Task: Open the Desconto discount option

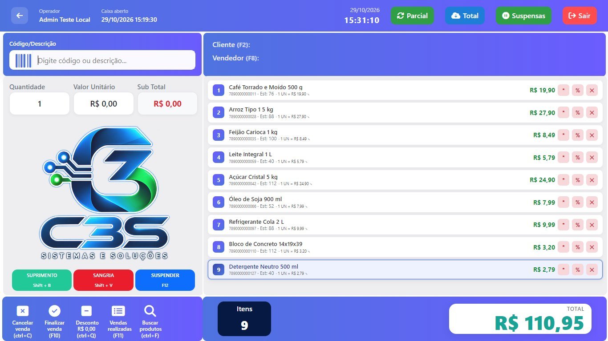Action: (86, 321)
